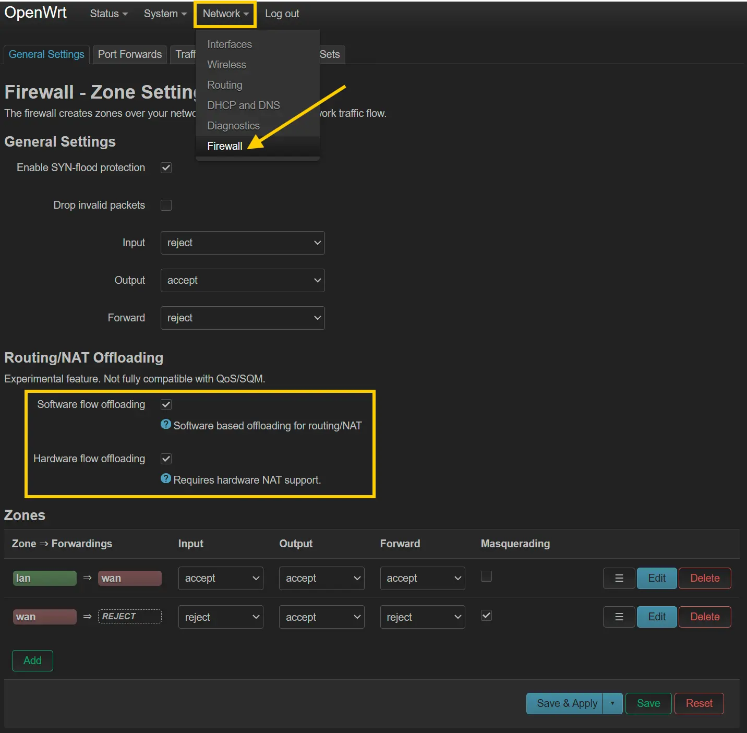This screenshot has width=747, height=733.
Task: Expand the Save & Apply options arrow
Action: (612, 703)
